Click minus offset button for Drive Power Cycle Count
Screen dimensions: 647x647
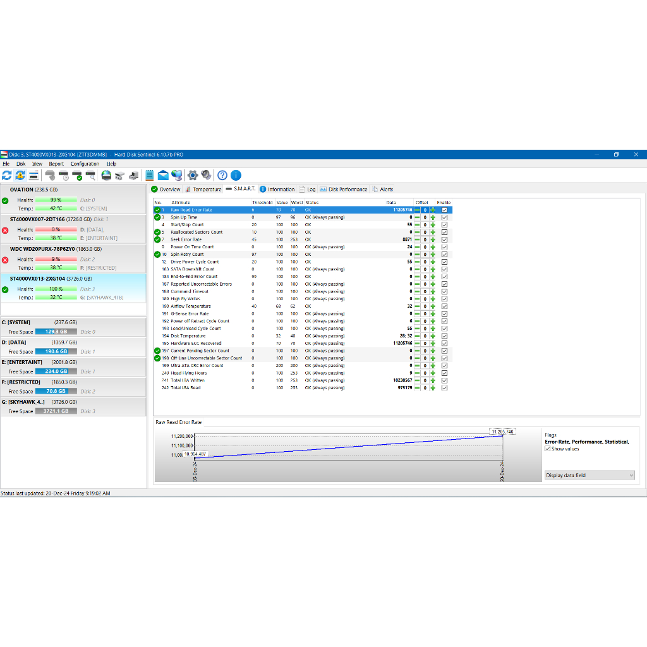pos(417,262)
